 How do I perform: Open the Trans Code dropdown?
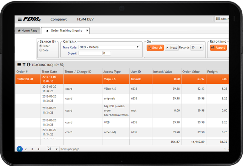coord(109,47)
